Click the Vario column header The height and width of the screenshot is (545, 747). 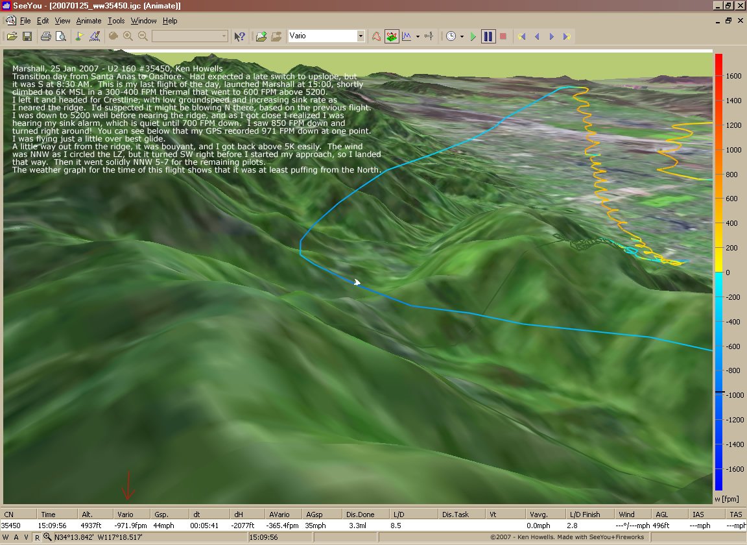tap(125, 515)
